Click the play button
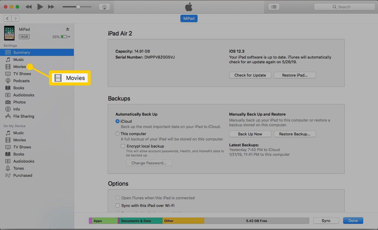 click(40, 7)
